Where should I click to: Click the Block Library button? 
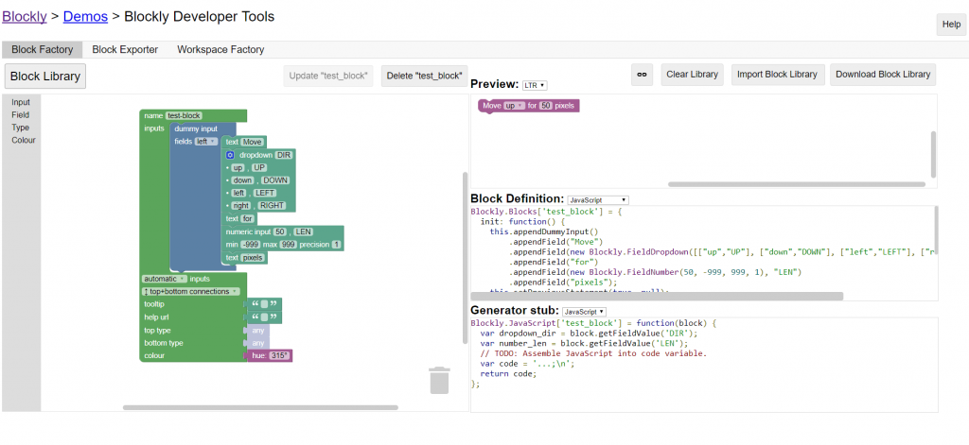[x=45, y=77]
